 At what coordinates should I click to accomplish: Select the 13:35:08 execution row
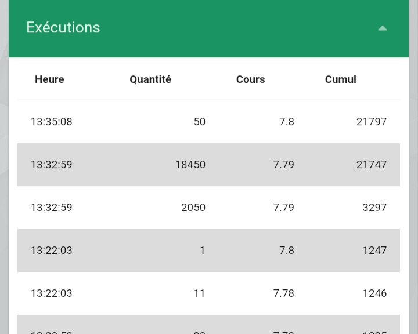tap(209, 122)
